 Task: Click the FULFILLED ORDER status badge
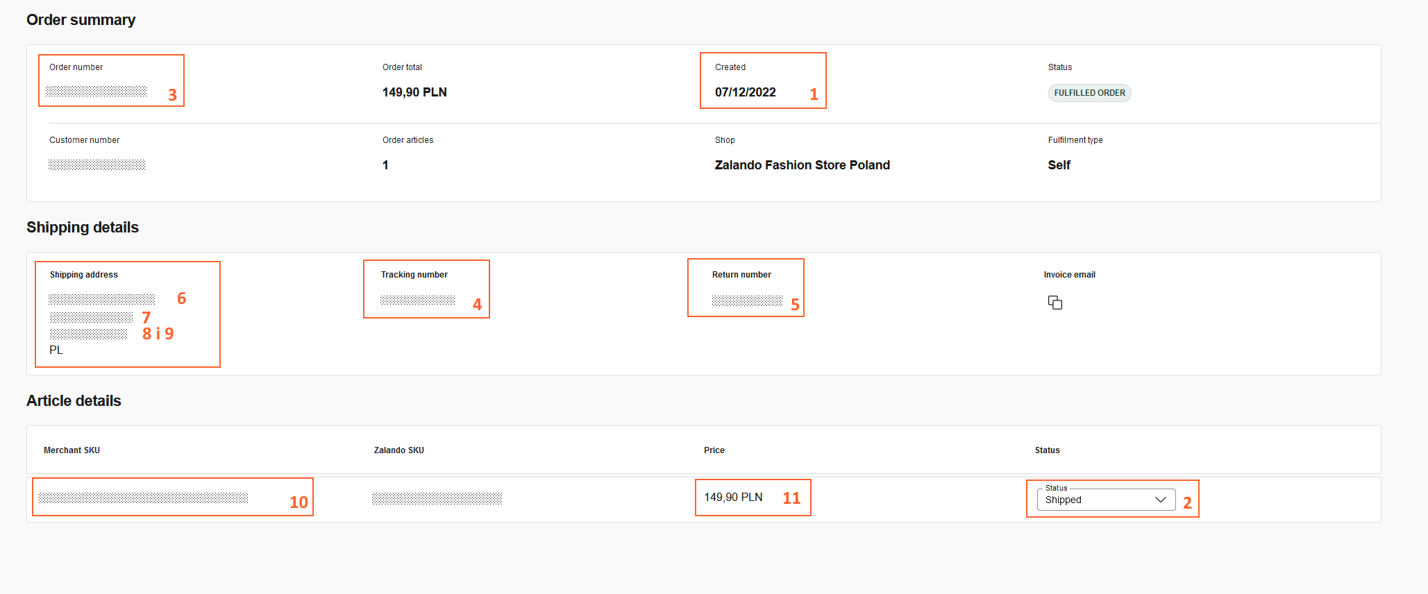(x=1089, y=93)
